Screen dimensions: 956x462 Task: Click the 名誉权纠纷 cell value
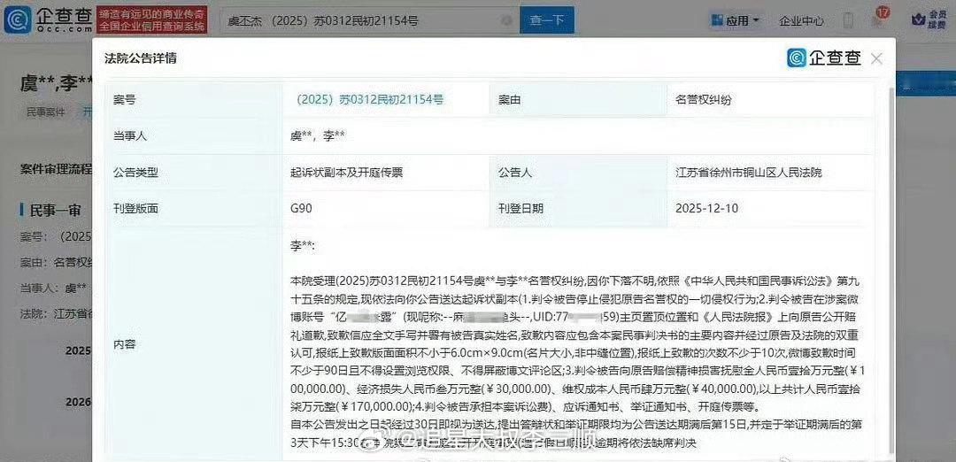coord(703,99)
